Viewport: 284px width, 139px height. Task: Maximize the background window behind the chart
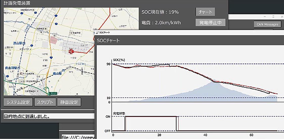coord(273,16)
